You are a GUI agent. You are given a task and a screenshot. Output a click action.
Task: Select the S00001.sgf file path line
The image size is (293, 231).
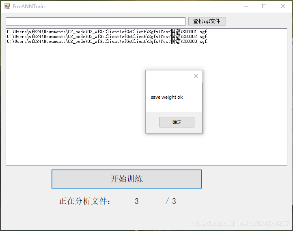point(107,32)
